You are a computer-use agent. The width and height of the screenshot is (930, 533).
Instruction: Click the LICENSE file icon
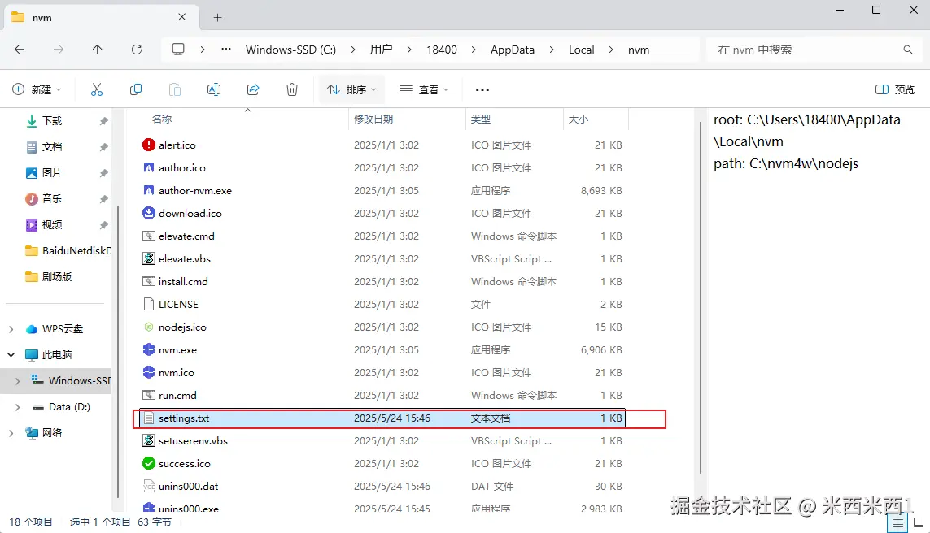pos(149,304)
